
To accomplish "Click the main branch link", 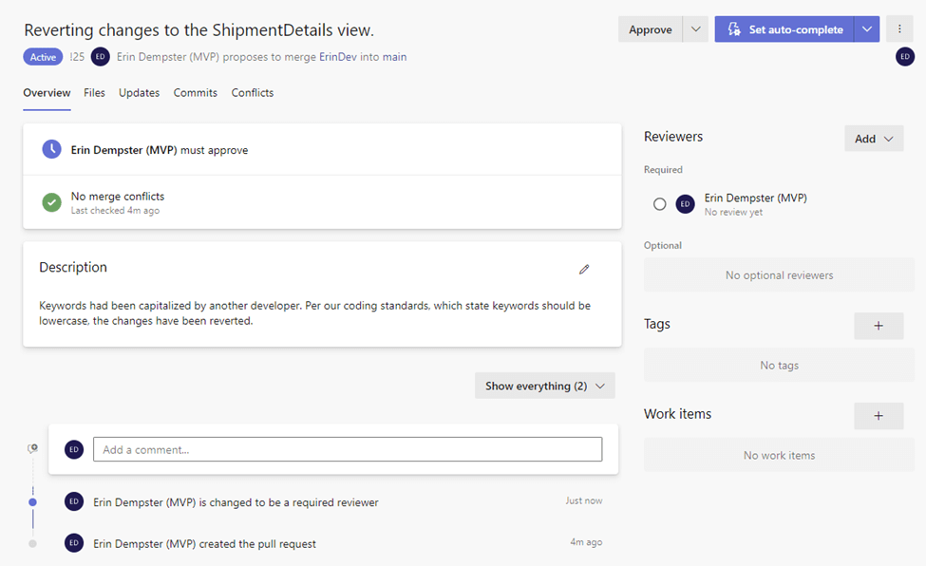I will click(x=394, y=57).
